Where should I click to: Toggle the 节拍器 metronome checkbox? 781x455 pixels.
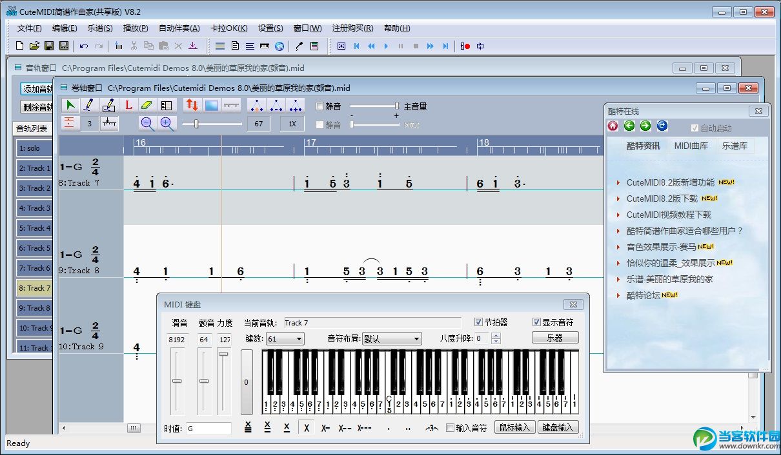pyautogui.click(x=478, y=322)
